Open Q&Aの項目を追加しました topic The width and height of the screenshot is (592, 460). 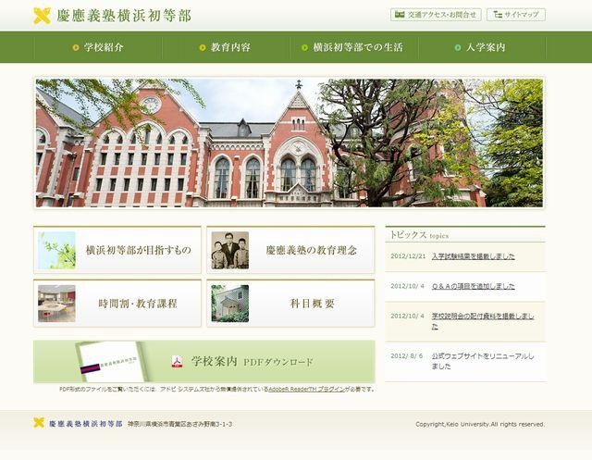tap(473, 286)
